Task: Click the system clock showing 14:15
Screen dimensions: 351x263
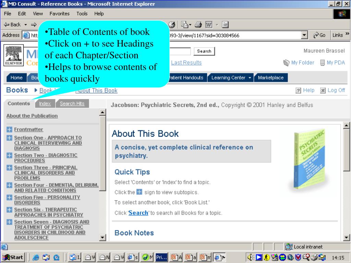Action: (x=338, y=258)
